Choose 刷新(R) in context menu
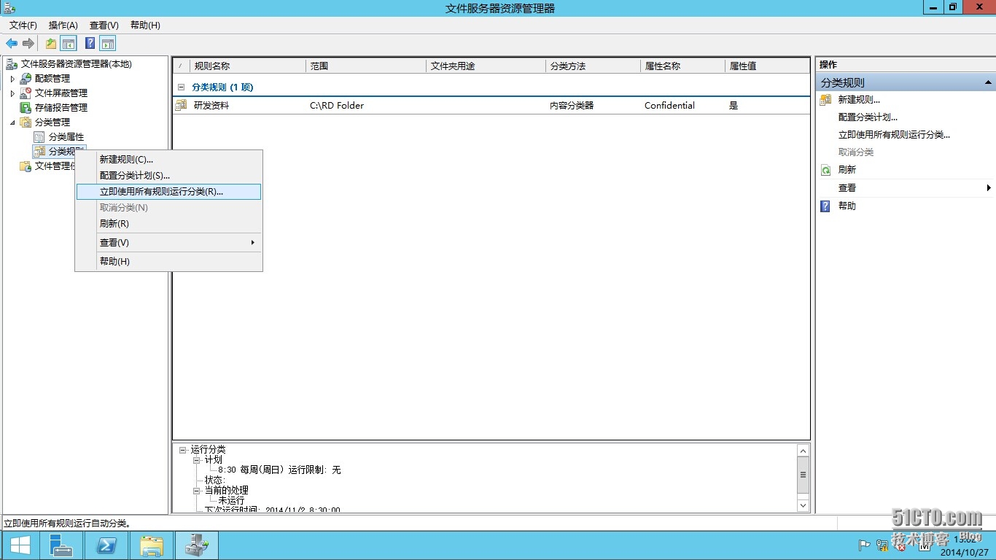996x560 pixels. coord(168,224)
